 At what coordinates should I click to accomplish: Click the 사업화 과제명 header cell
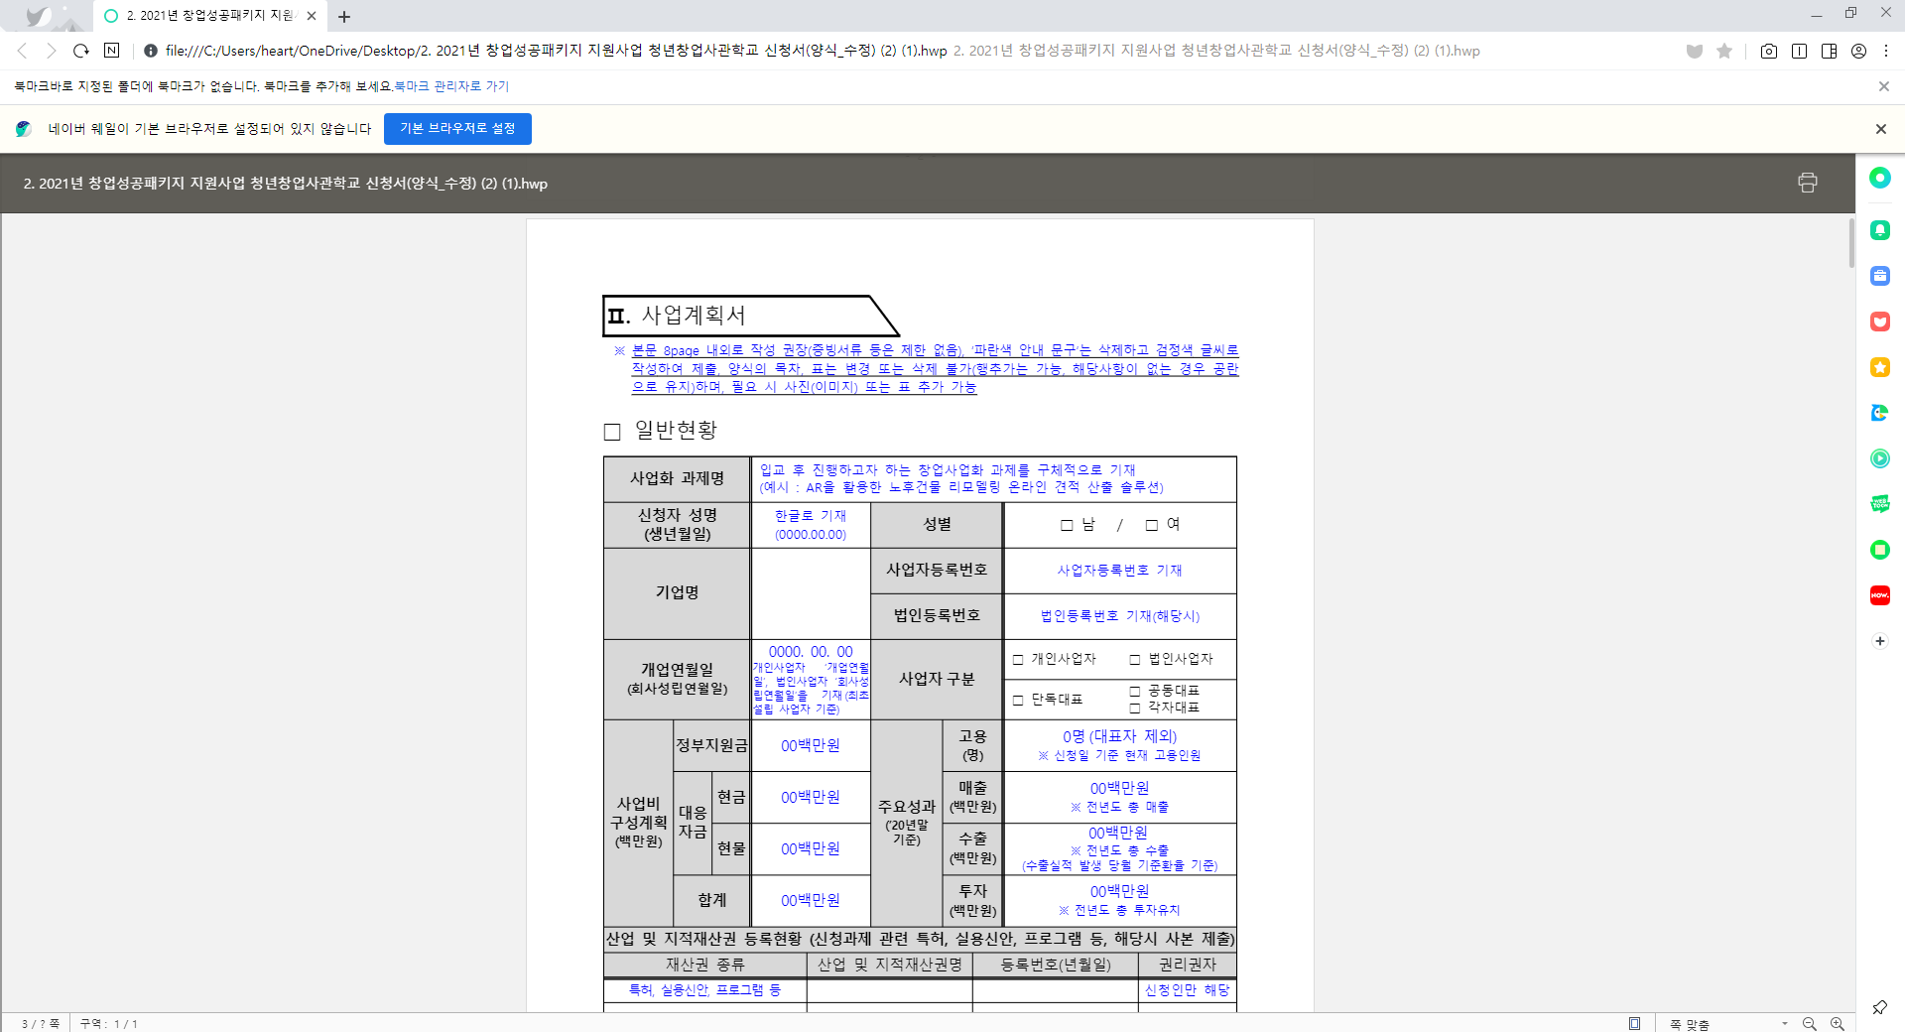(x=678, y=478)
